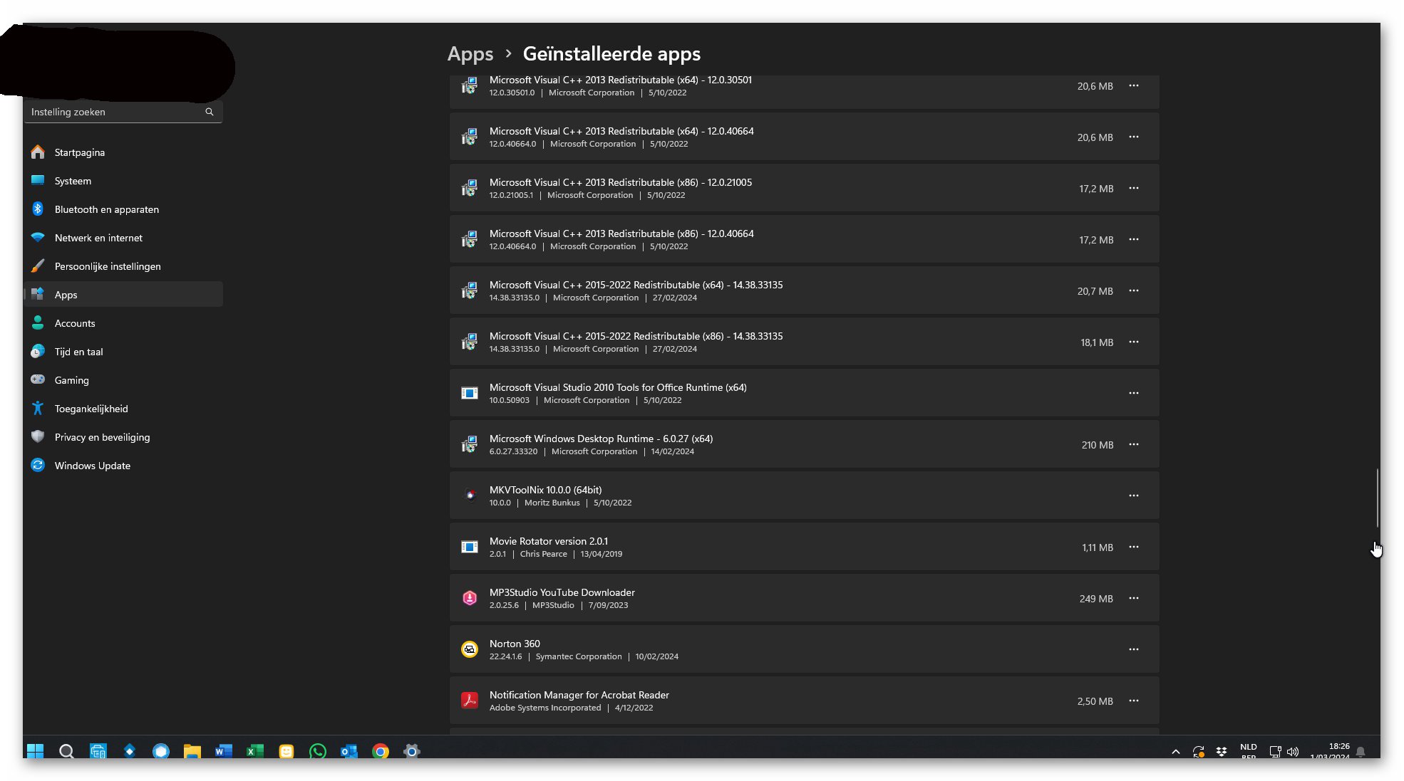Click the MKVToolNix app icon
1404x781 pixels.
469,496
